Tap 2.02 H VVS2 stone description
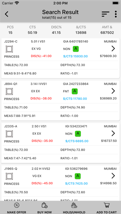This screenshot has width=121, height=214. tap(41, 169)
